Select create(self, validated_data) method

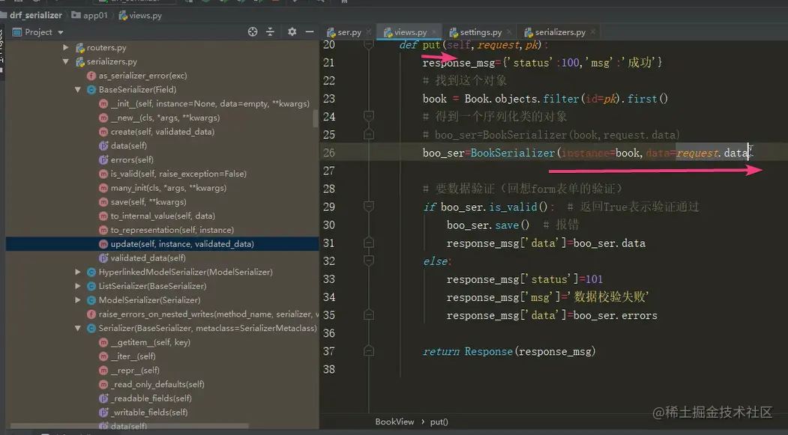163,132
